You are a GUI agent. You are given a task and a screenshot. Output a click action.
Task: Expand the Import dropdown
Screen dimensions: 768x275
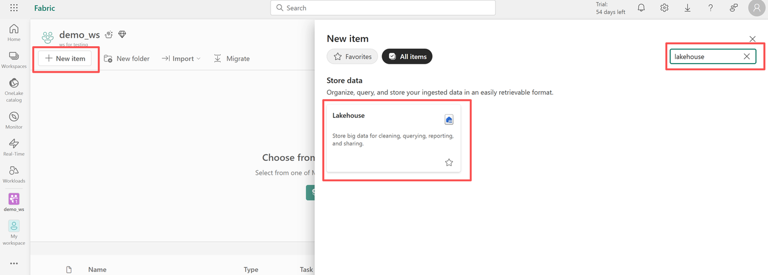181,58
